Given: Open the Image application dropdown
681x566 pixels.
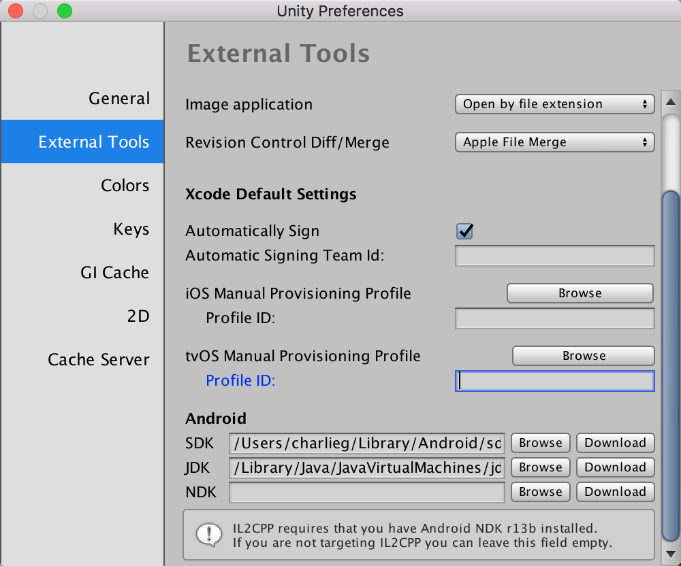Looking at the screenshot, I should pyautogui.click(x=554, y=104).
